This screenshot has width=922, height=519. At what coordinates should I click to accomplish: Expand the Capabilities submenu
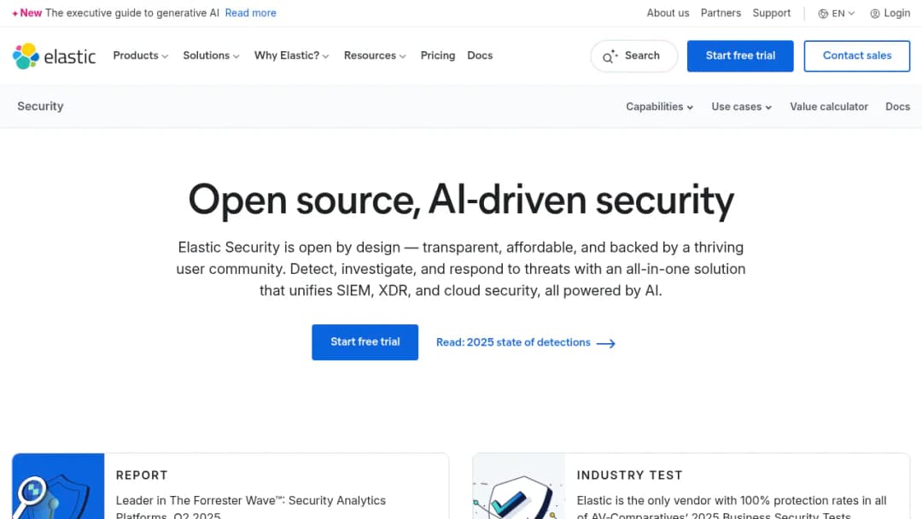point(660,107)
